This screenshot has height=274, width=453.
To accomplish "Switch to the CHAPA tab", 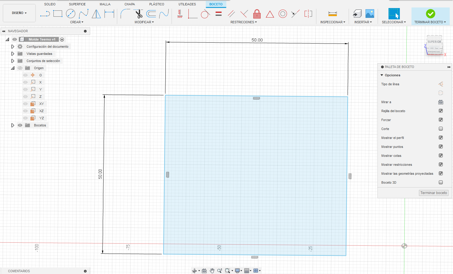I will click(130, 4).
